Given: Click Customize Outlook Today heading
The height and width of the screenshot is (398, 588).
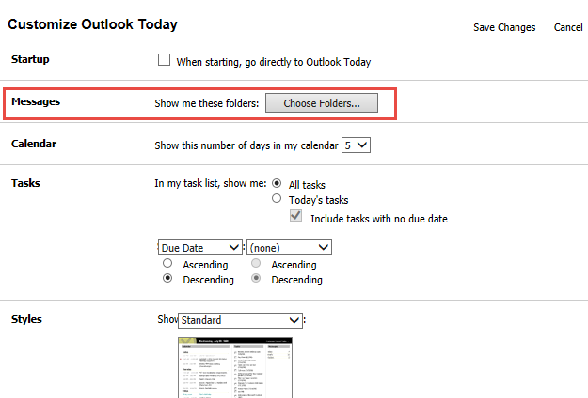Looking at the screenshot, I should pos(92,24).
